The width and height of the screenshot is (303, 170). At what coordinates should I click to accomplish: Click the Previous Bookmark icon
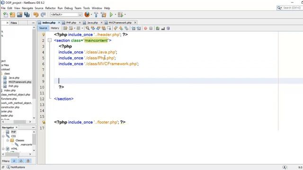116,28
